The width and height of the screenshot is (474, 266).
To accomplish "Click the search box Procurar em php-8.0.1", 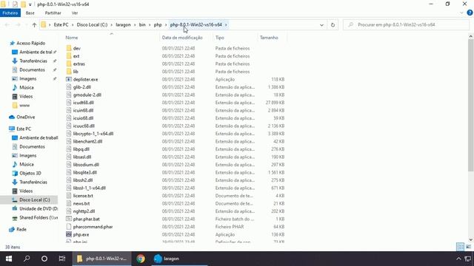I will point(407,24).
